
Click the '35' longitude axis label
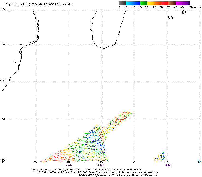click(35, 162)
